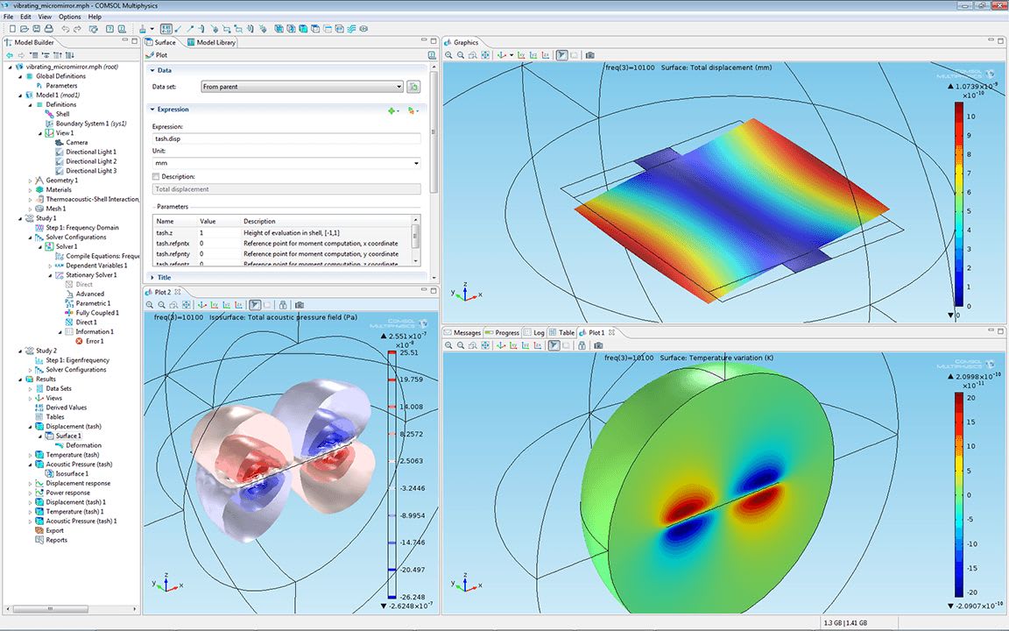
Task: Click the New model icon in main toolbar
Action: pyautogui.click(x=12, y=29)
